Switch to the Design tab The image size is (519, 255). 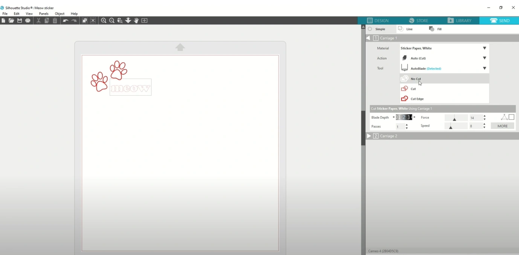coord(378,21)
